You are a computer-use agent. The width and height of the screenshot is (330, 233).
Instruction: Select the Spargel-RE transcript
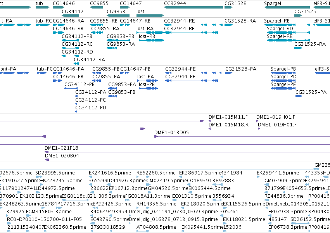280,36
